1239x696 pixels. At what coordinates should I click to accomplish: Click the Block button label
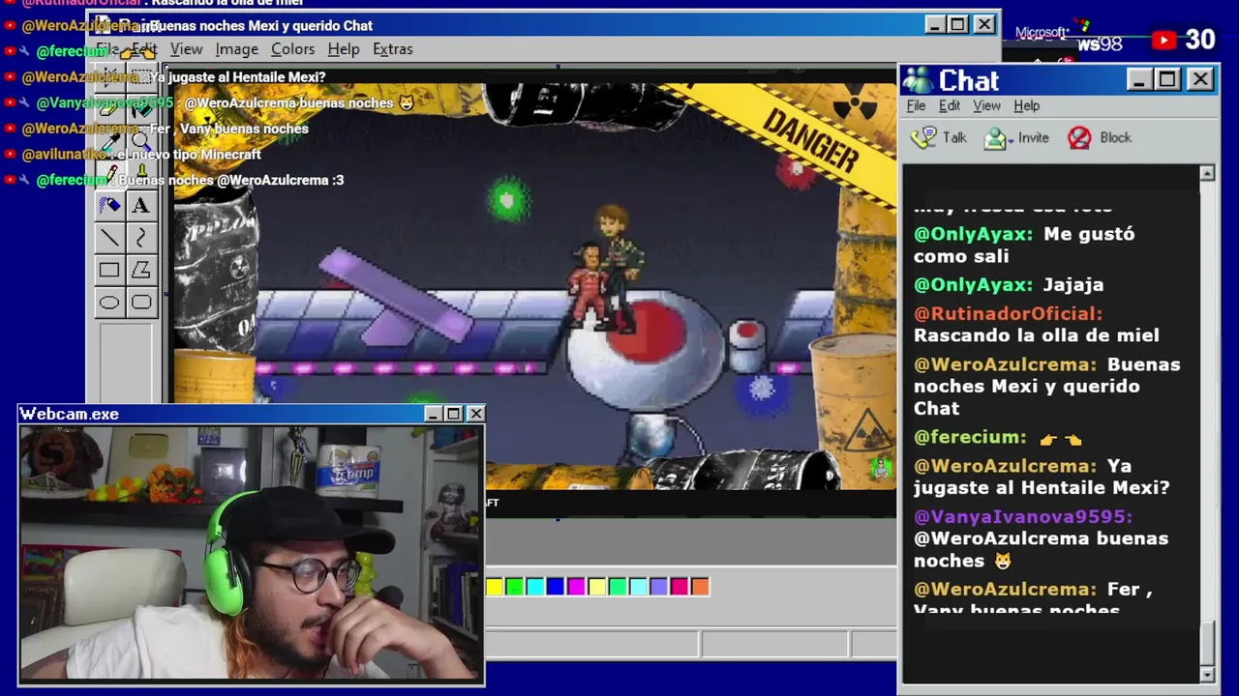coord(1115,138)
